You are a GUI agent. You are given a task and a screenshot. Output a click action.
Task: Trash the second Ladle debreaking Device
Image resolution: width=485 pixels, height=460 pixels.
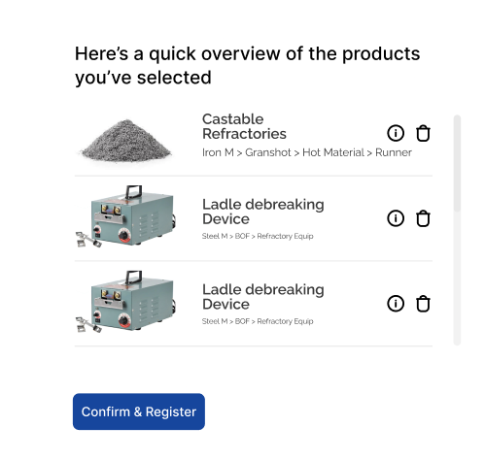coord(423,304)
